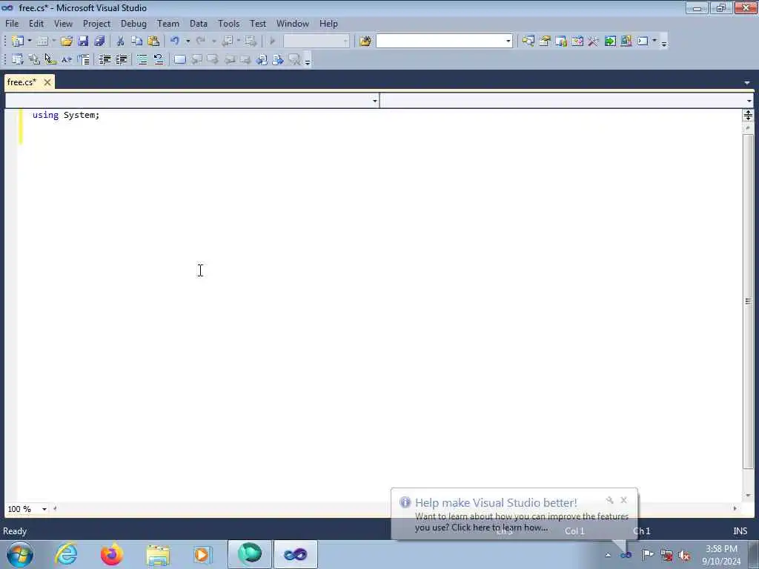Click the 'using System;' code line
This screenshot has width=759, height=569.
66,115
